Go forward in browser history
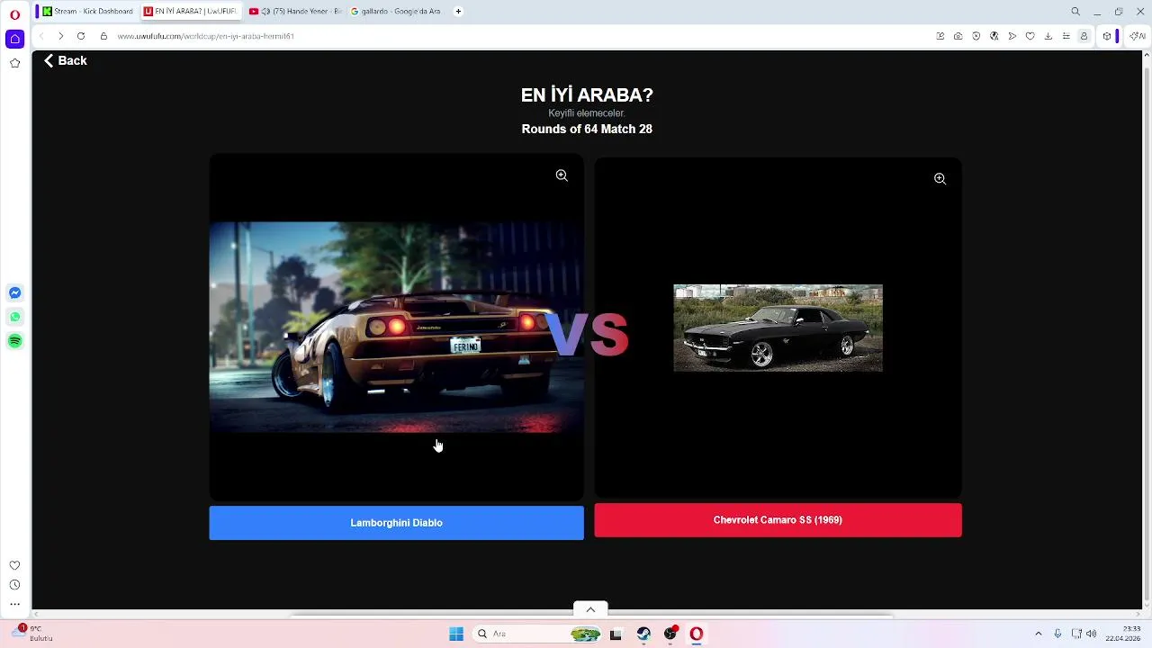This screenshot has width=1152, height=648. pyautogui.click(x=60, y=36)
